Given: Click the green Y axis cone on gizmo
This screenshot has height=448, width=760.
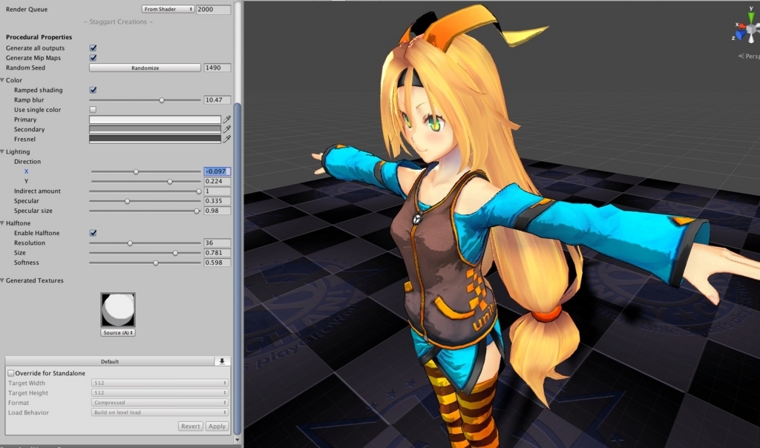Looking at the screenshot, I should point(751,16).
